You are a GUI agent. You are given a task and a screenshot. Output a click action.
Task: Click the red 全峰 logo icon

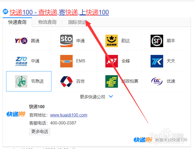[112, 61]
